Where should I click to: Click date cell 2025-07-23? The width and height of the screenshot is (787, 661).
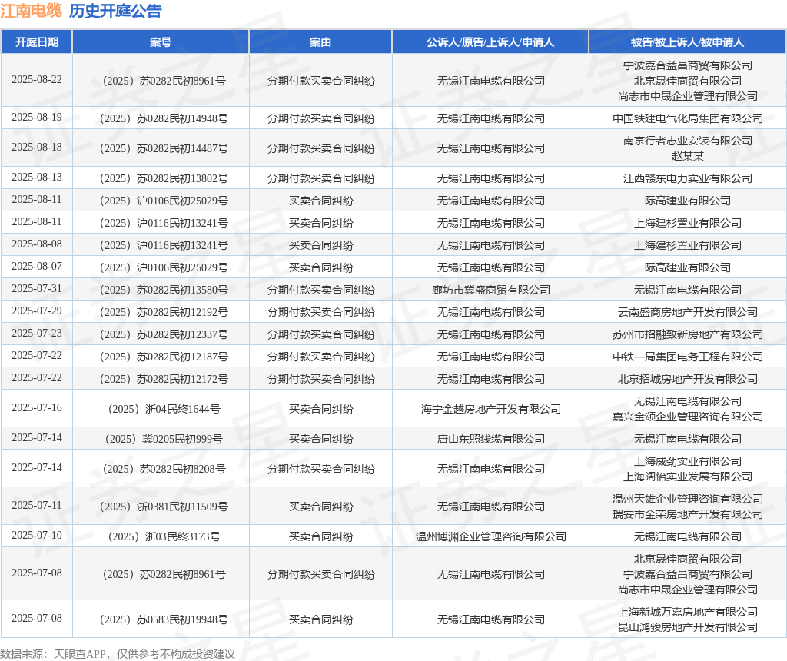click(x=37, y=334)
